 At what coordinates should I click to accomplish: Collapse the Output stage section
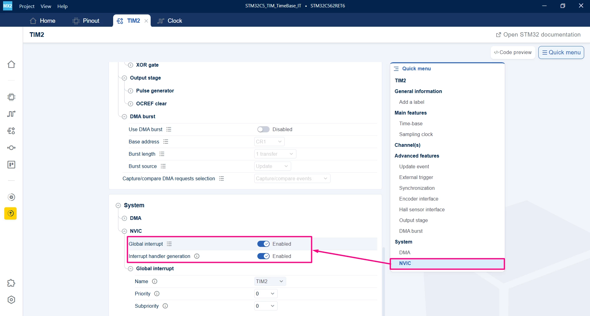point(125,78)
